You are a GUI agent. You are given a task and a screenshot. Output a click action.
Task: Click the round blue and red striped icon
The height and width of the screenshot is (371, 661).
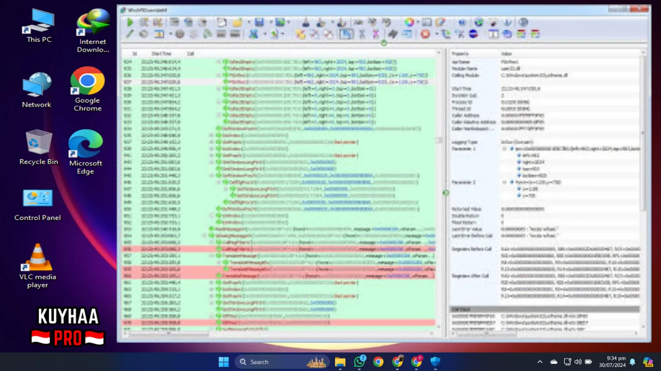coord(473,34)
